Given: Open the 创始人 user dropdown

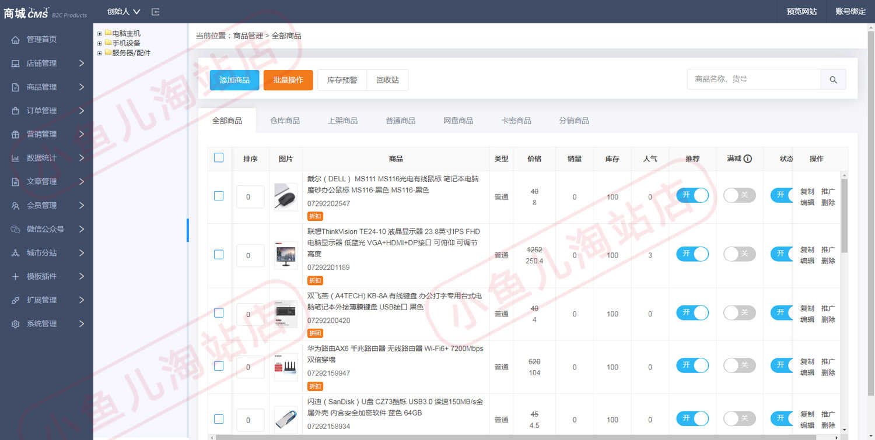Looking at the screenshot, I should [x=124, y=12].
